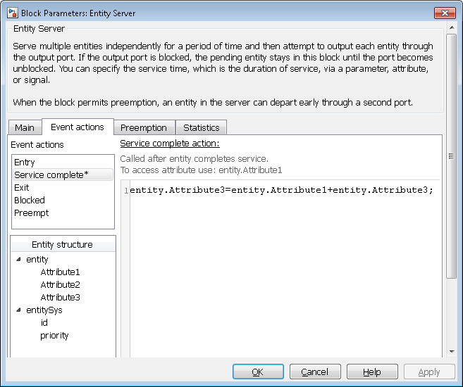Collapse the entity tree node

(18, 260)
